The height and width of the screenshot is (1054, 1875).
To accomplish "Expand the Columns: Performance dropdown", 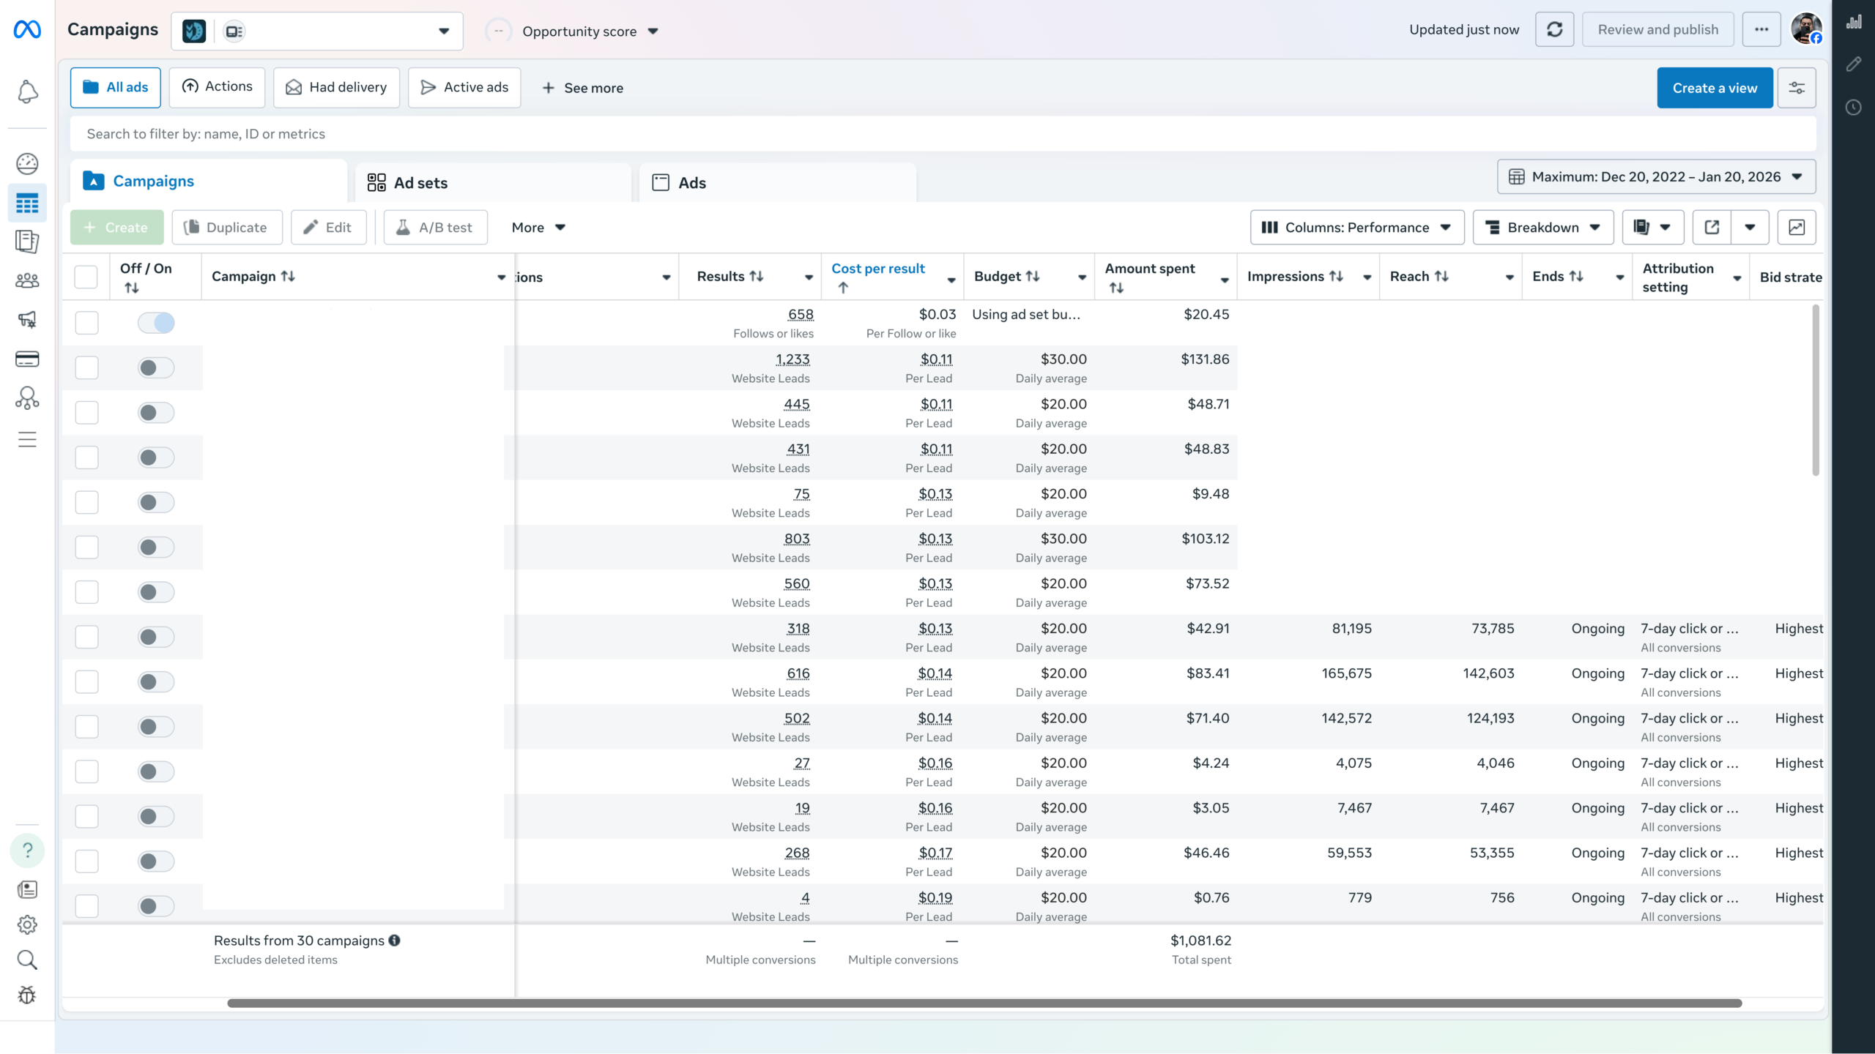I will [1356, 227].
